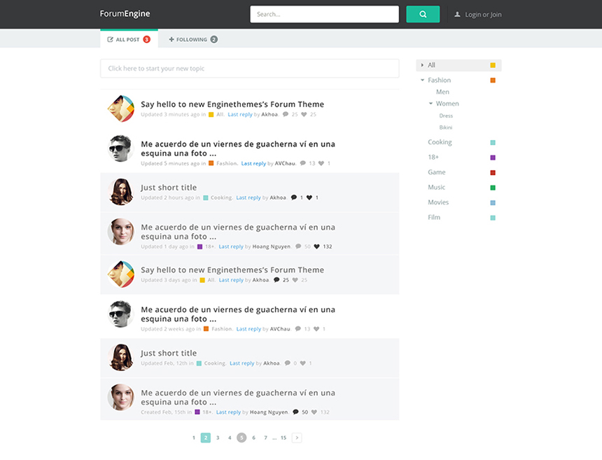Switch to the All Post tab
The image size is (602, 460).
[x=128, y=40]
